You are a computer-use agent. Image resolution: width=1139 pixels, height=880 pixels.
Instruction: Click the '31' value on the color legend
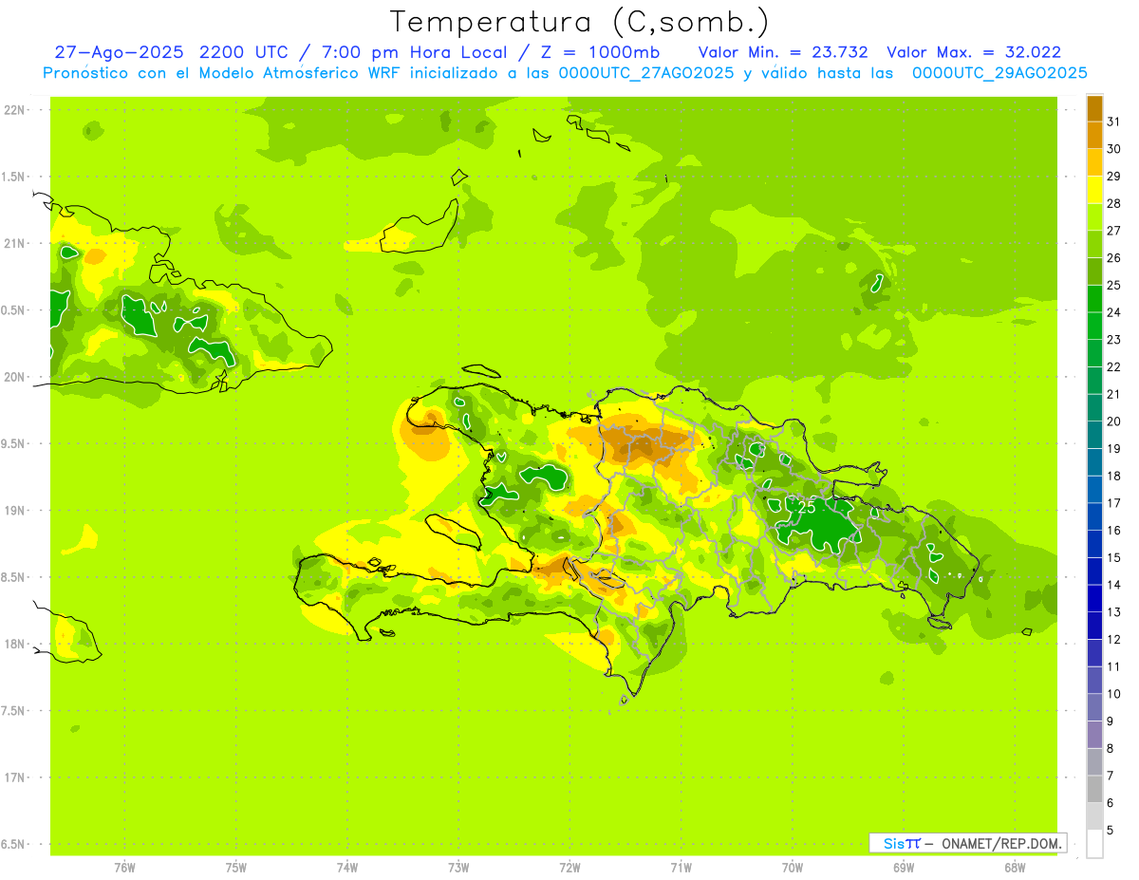click(x=1114, y=122)
